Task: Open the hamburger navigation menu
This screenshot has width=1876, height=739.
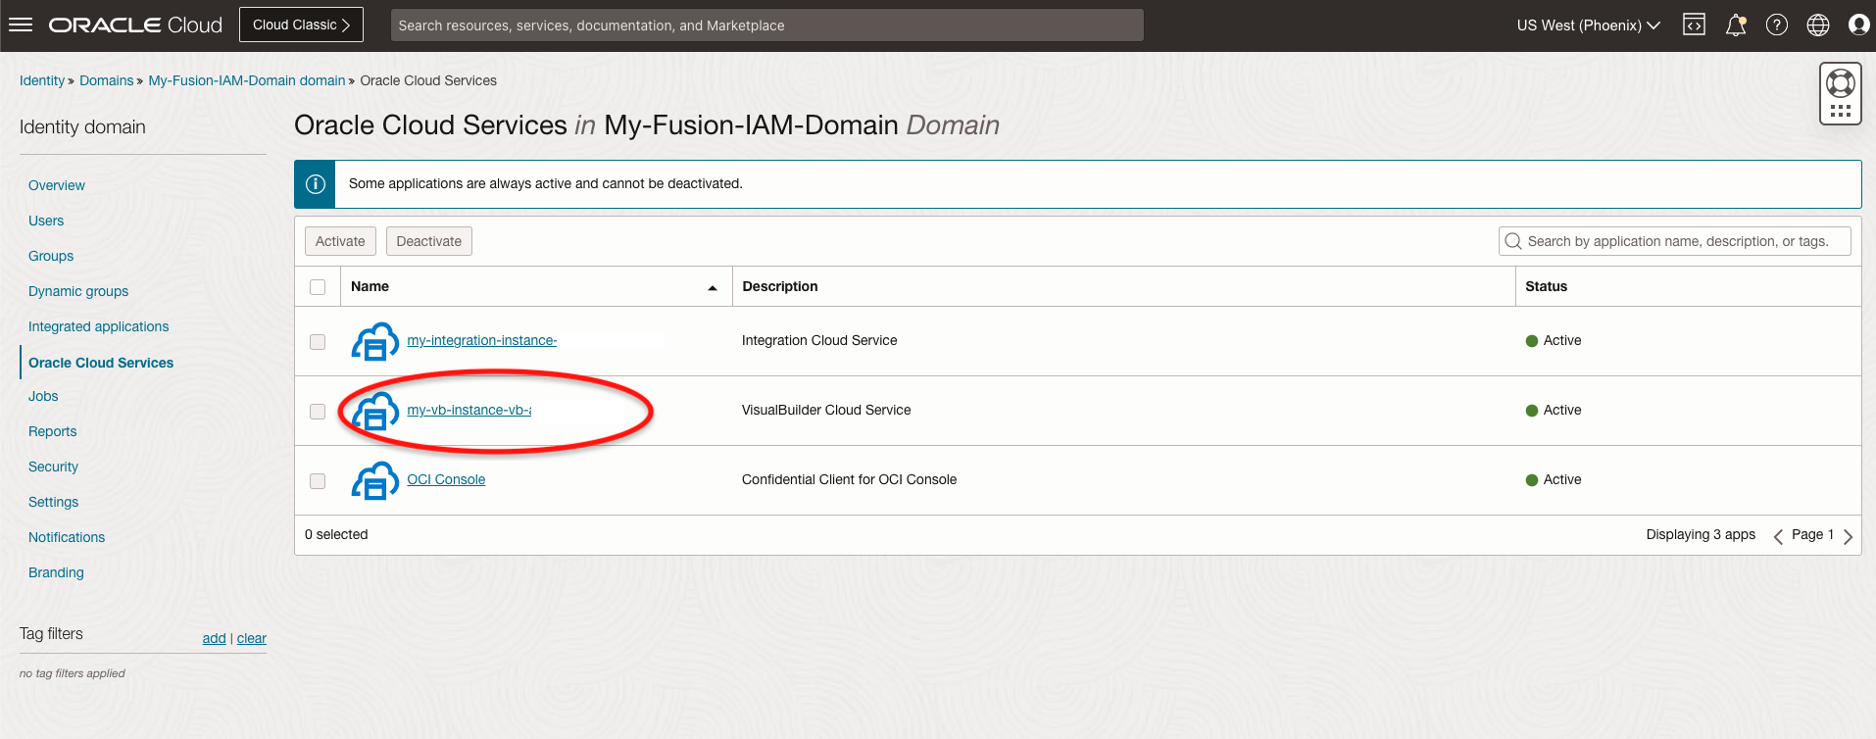Action: click(x=21, y=25)
